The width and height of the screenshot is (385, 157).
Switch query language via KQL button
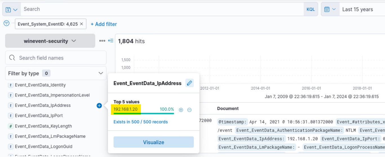click(310, 9)
